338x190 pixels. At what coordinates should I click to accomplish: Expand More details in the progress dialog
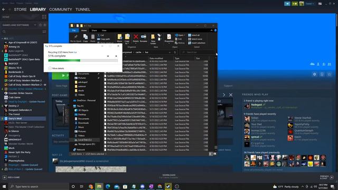coord(56,68)
